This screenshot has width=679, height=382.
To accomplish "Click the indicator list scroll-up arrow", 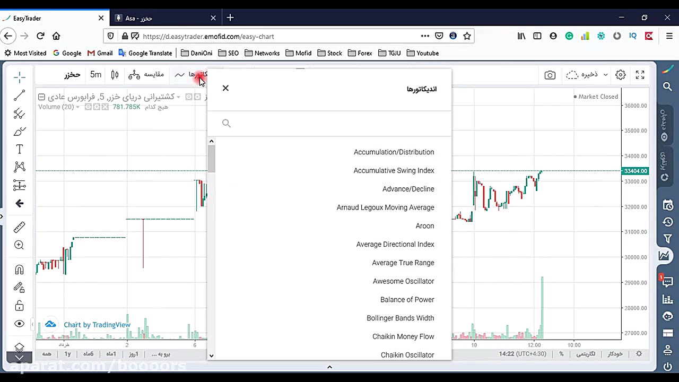I will tap(212, 141).
